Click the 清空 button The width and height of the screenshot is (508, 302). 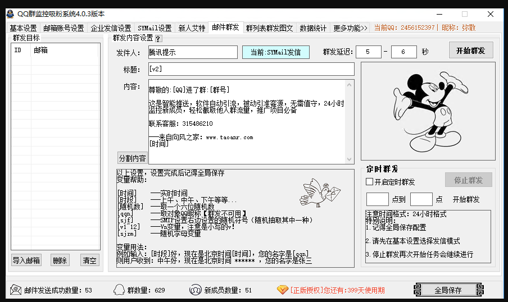point(90,260)
